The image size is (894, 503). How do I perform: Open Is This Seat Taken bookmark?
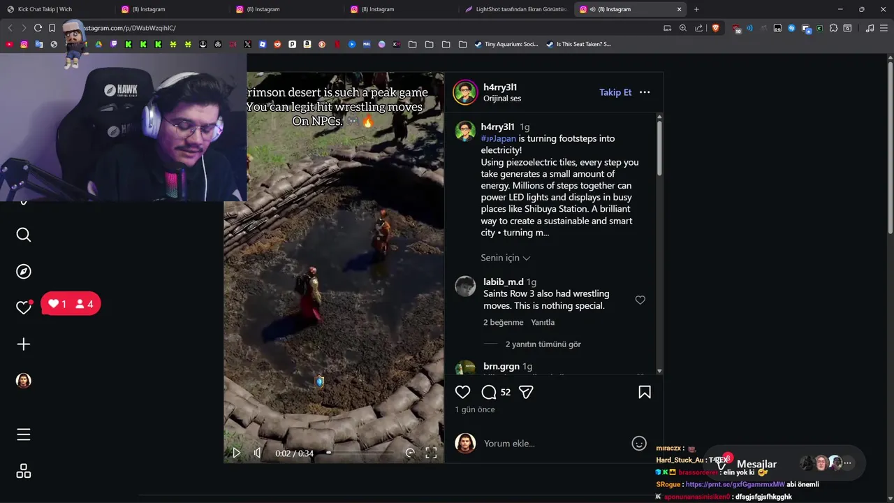point(578,44)
